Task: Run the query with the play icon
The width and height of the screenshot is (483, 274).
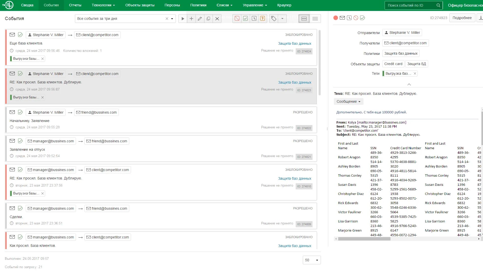Action: pyautogui.click(x=183, y=19)
